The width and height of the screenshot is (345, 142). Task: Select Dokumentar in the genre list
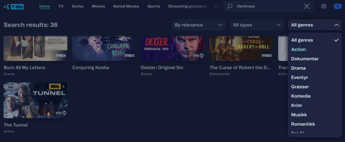point(305,59)
